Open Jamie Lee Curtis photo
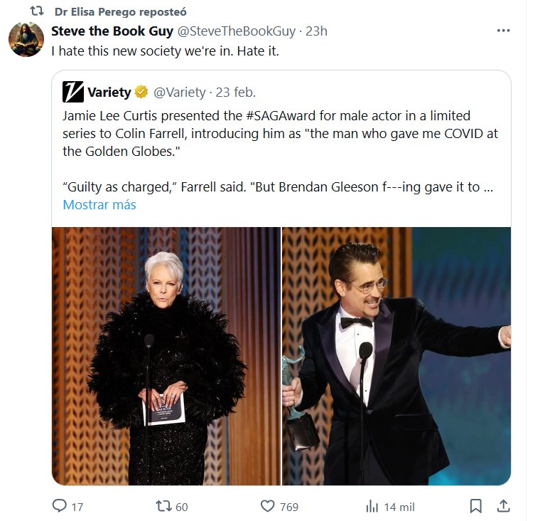Viewport: 540px width, 521px height. point(166,356)
